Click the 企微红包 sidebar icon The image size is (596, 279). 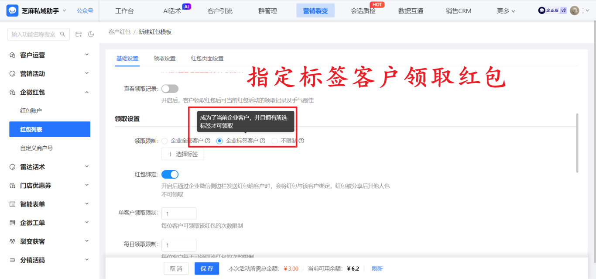point(12,92)
